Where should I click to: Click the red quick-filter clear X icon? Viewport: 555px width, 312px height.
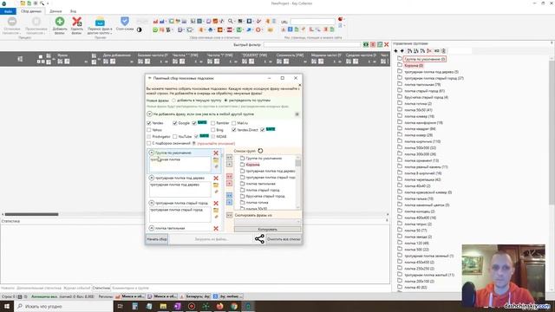(x=387, y=44)
